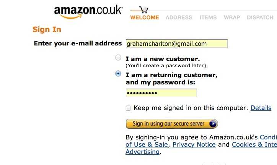Open the Privacy Notice link
The image size is (277, 165).
pyautogui.click(x=194, y=145)
